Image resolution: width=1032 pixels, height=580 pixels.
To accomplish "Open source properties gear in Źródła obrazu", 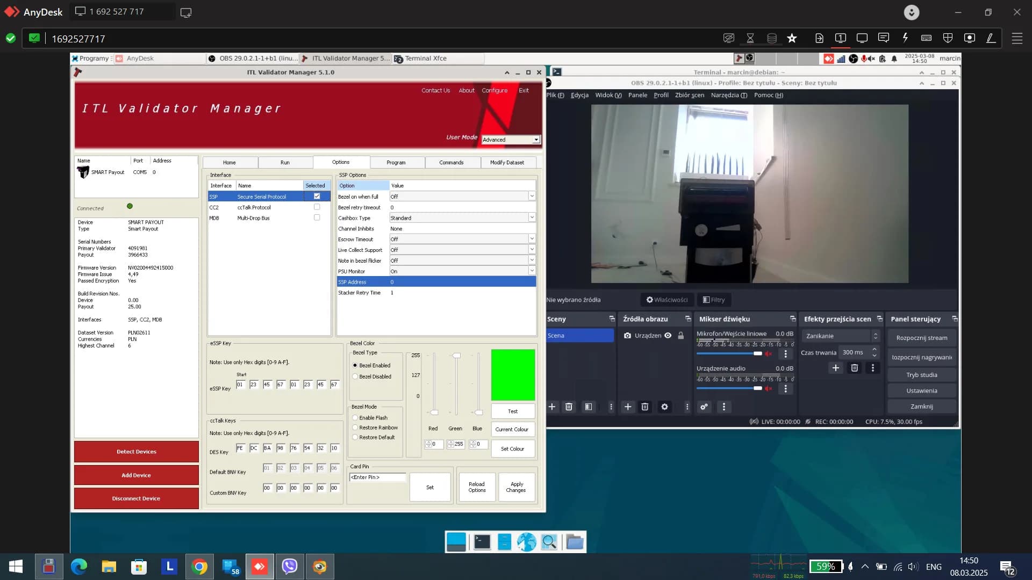I will pyautogui.click(x=664, y=407).
